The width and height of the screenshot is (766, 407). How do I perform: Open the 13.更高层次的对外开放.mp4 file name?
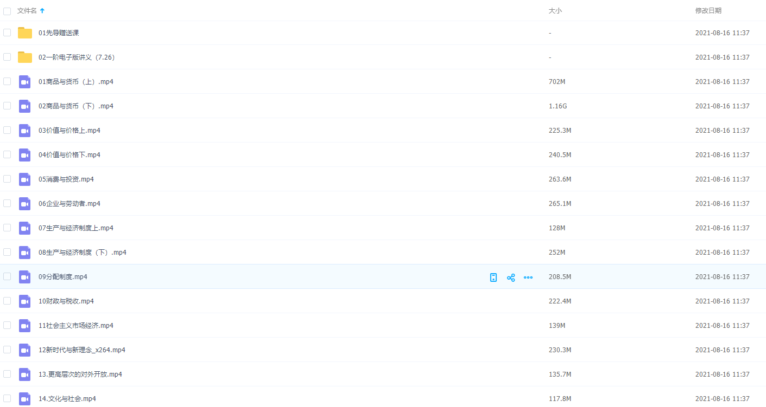[80, 374]
